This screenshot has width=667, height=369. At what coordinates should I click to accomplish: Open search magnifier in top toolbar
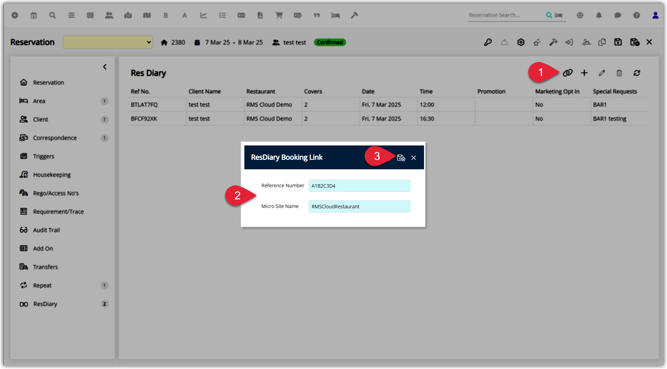tap(52, 15)
